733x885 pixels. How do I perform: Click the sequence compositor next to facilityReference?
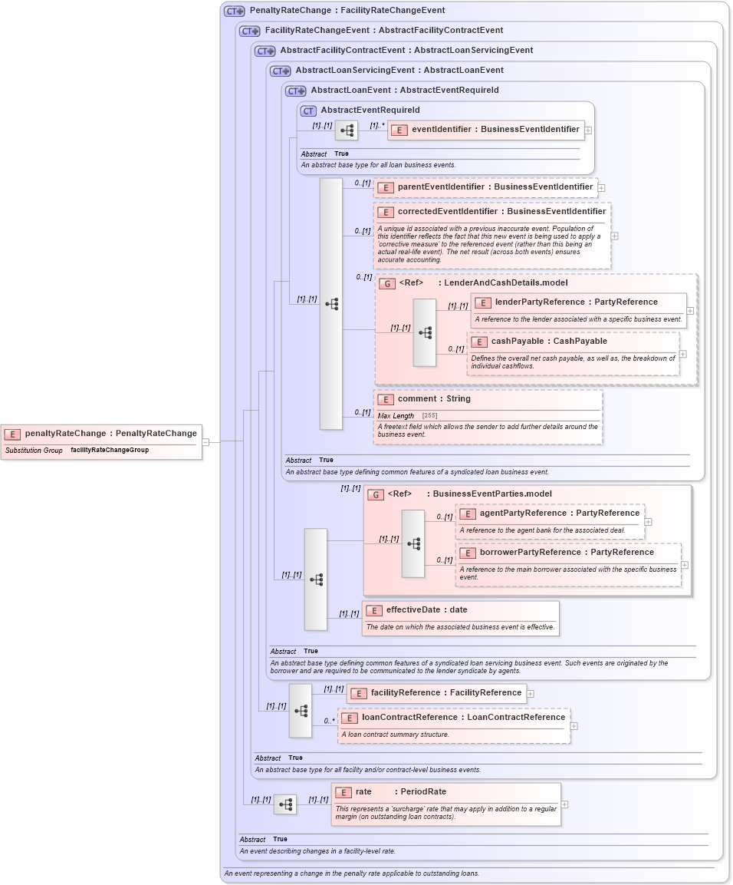click(x=300, y=710)
